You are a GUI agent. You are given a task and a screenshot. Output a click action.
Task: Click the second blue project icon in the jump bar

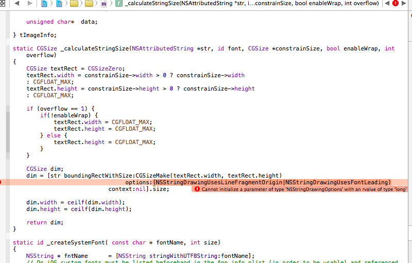click(x=59, y=4)
